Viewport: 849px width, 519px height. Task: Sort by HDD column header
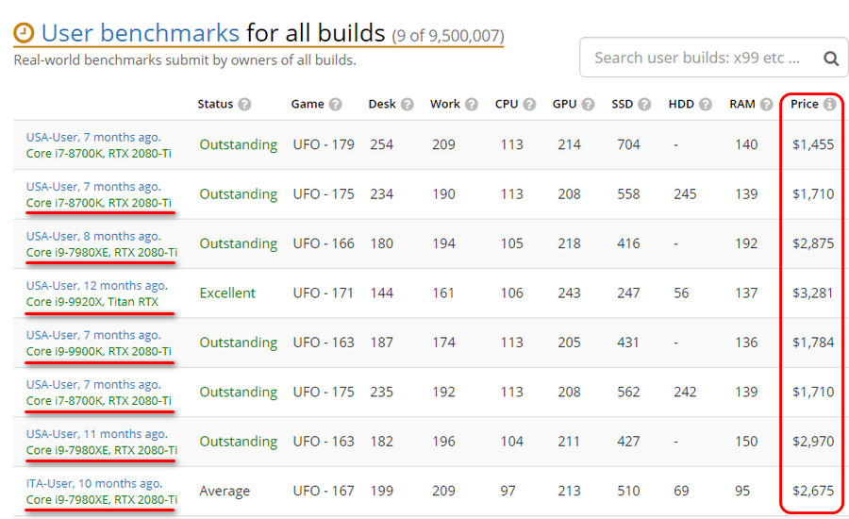681,104
